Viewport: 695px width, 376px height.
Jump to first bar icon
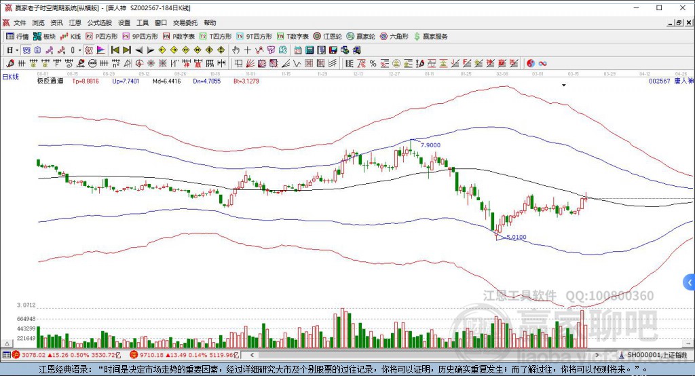[115, 50]
